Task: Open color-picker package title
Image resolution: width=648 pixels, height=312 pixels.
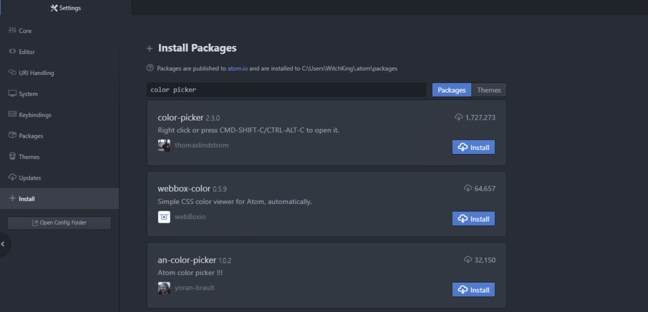Action: pos(181,118)
